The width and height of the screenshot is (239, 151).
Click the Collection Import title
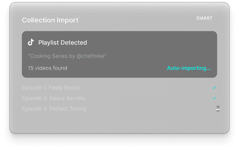click(50, 20)
